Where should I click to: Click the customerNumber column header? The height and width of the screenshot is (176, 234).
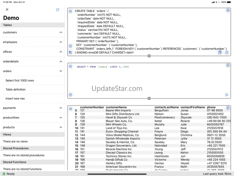click(x=92, y=107)
